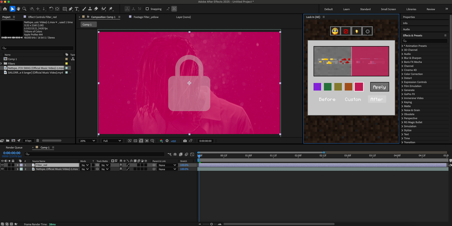Image resolution: width=452 pixels, height=226 pixels.
Task: Choose the Type text tool
Action: point(77,9)
